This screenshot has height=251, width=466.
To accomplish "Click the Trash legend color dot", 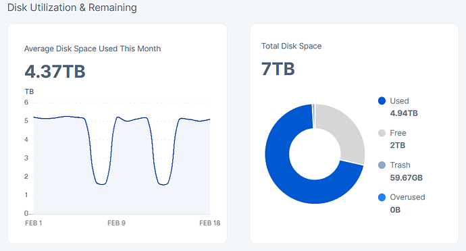I will click(x=382, y=165).
